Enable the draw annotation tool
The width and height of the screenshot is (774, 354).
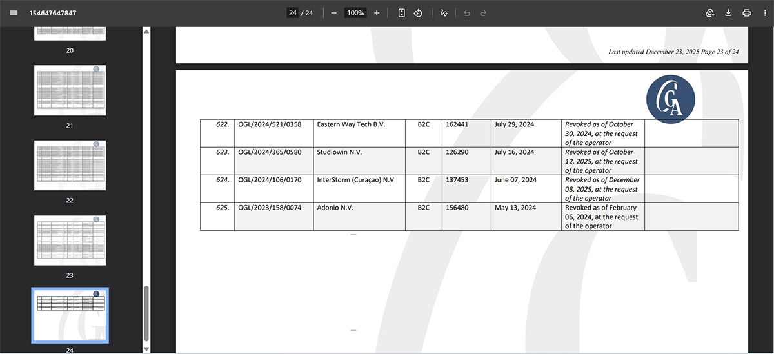(x=444, y=13)
